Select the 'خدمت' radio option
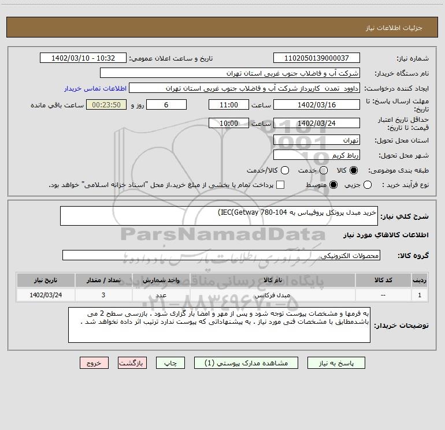The height and width of the screenshot is (430, 445). [324, 170]
